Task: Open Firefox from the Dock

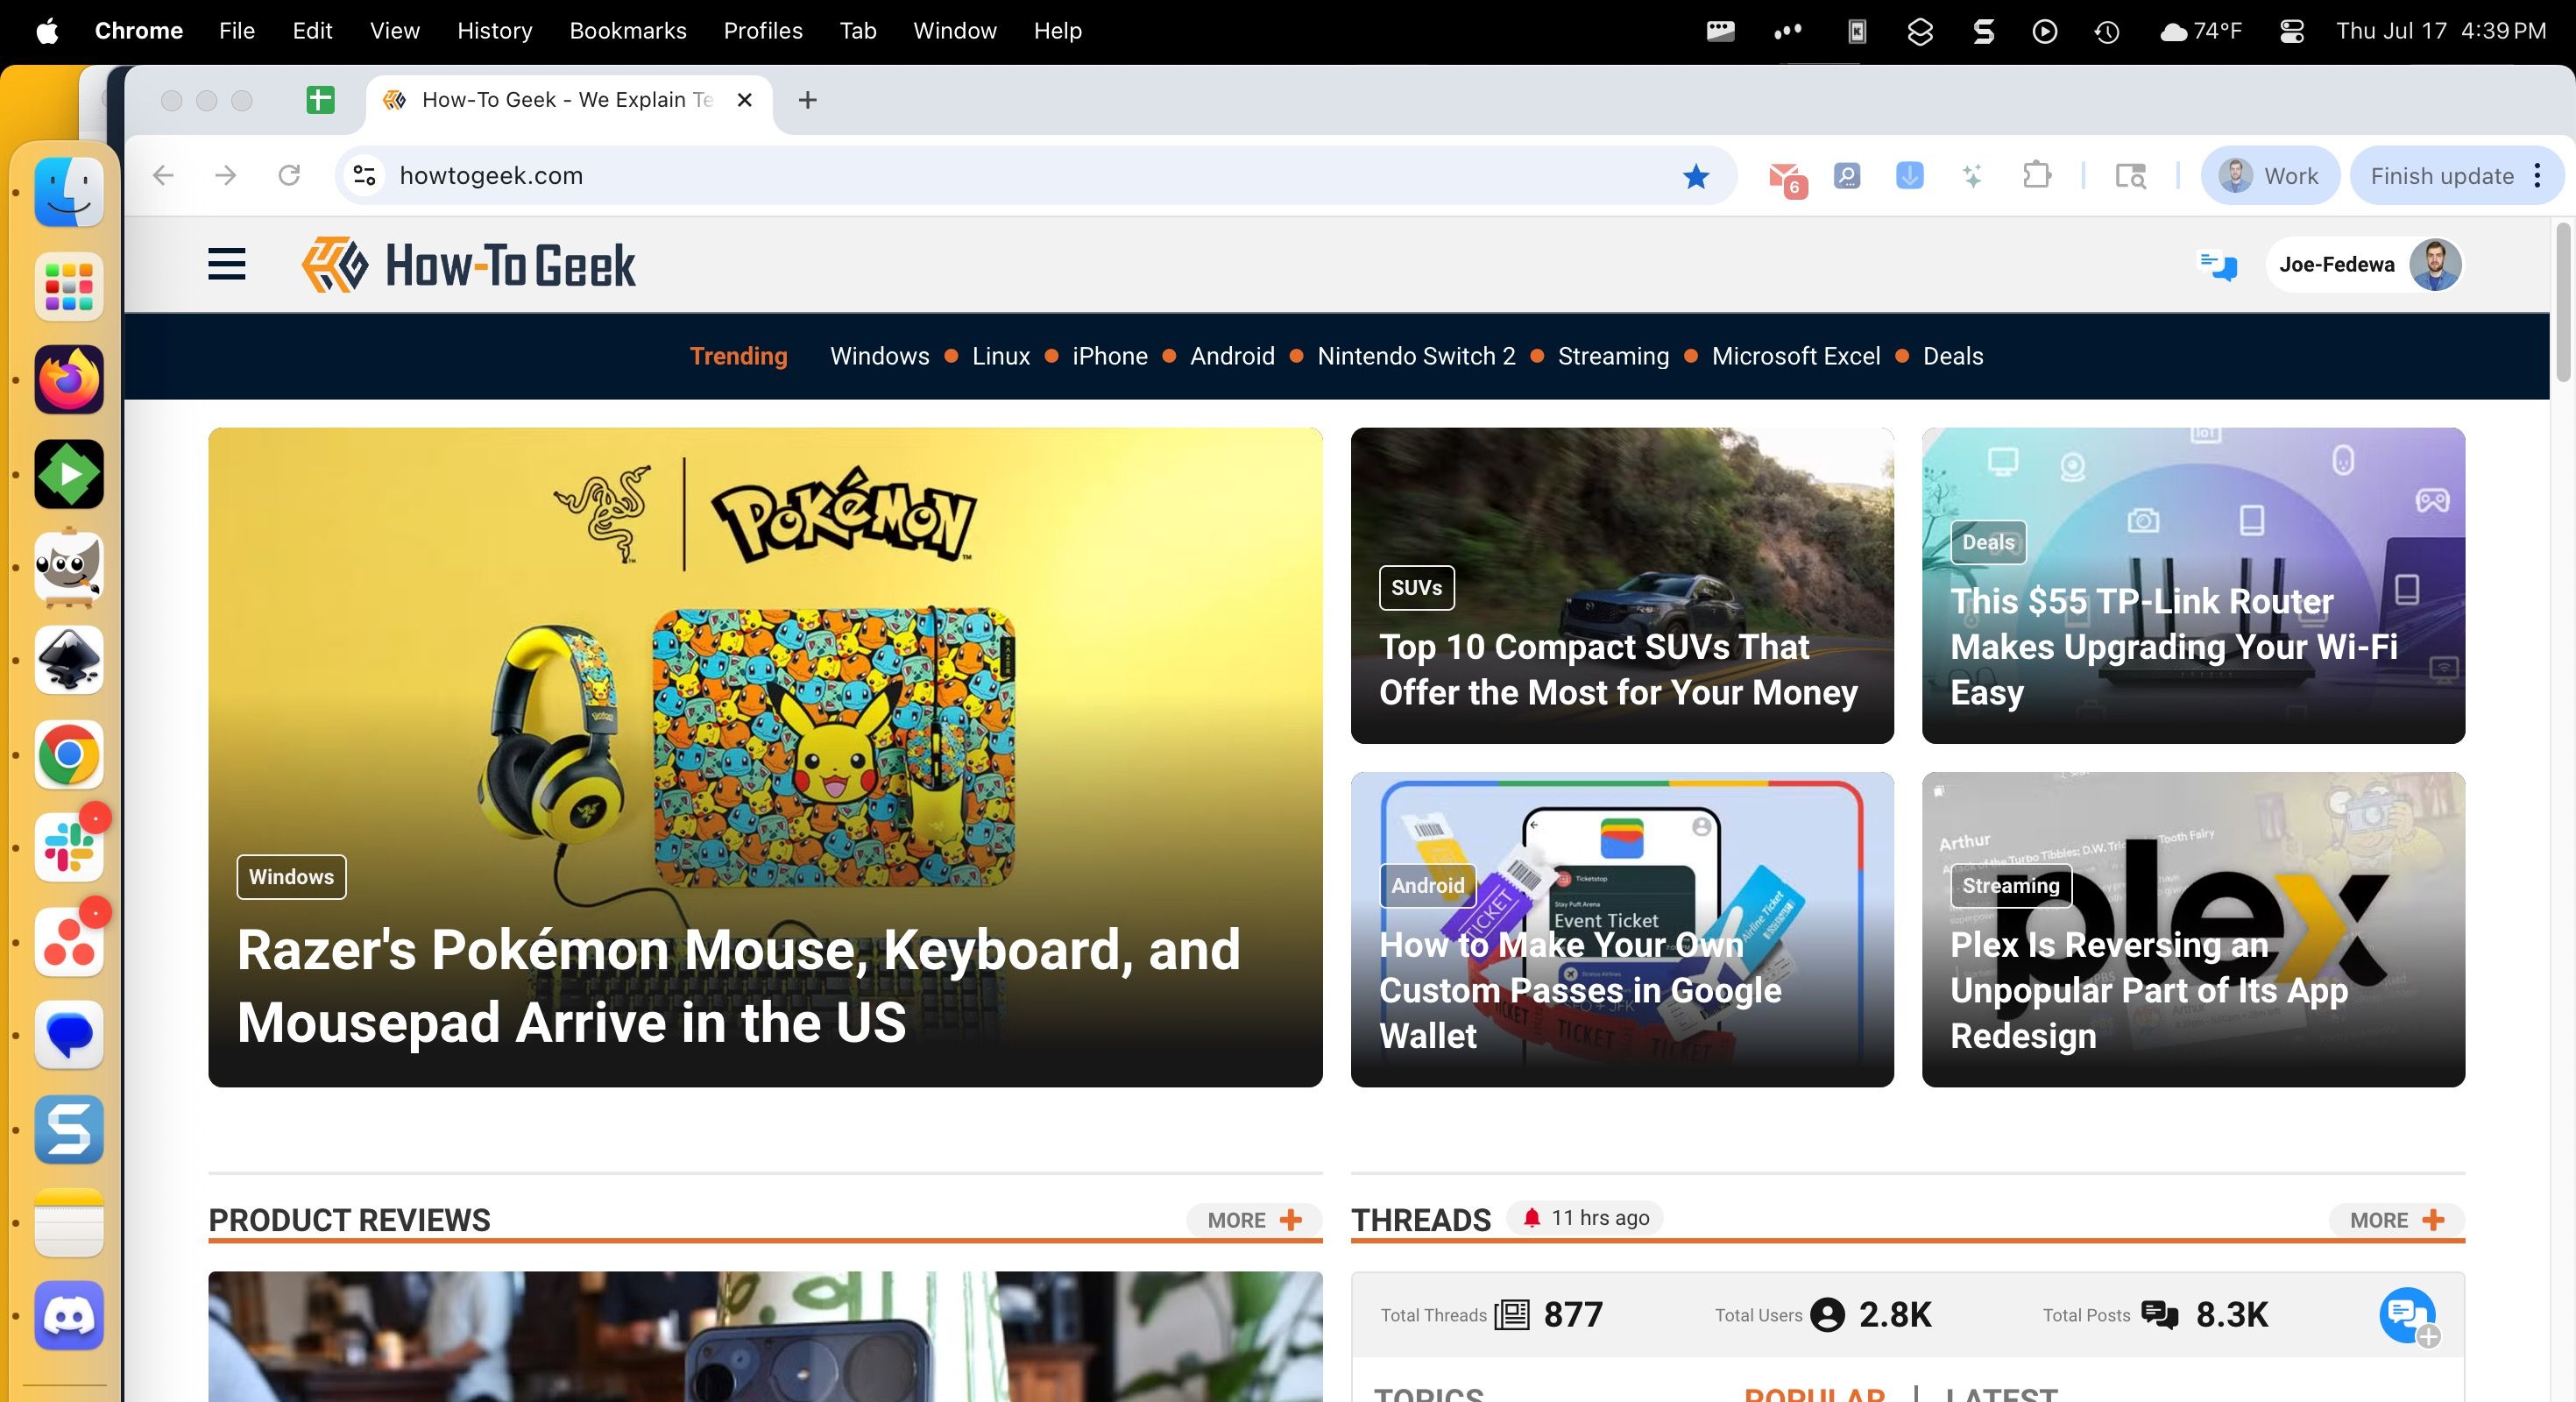Action: 69,380
